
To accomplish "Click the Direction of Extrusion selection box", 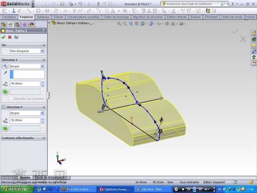I will pos(27,74).
